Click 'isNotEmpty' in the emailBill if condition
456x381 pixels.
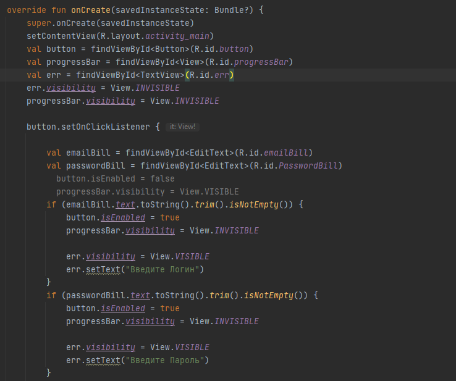click(254, 205)
